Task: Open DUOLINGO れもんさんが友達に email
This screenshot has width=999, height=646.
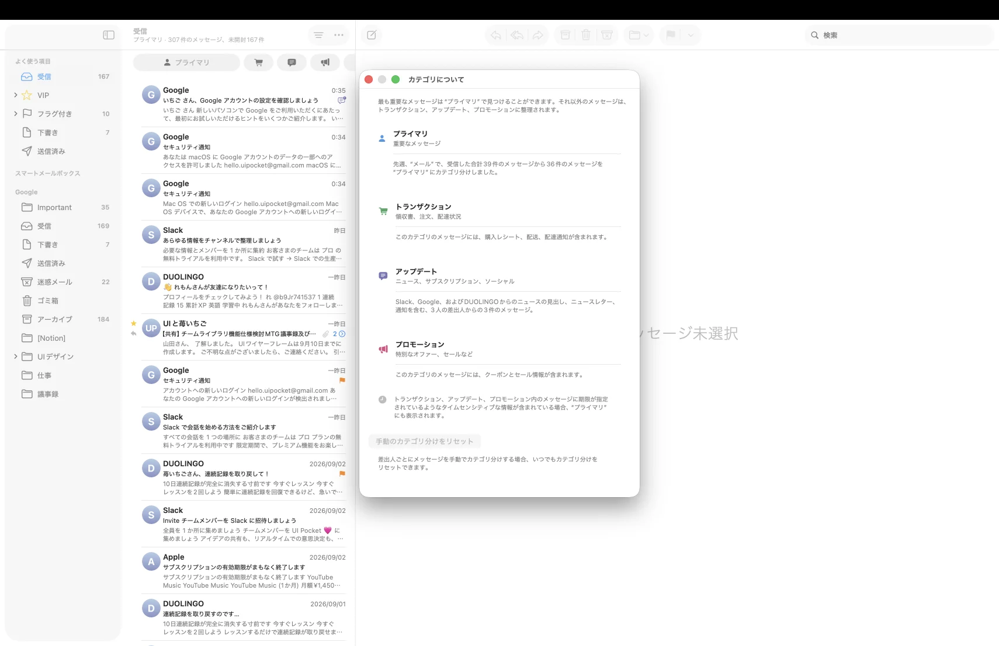Action: [x=243, y=291]
